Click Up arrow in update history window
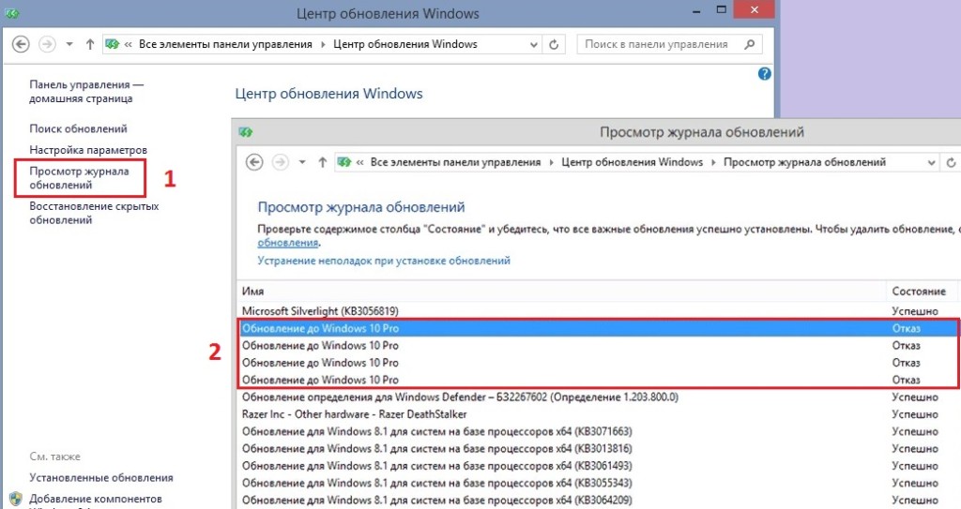Viewport: 961px width, 509px height. (x=323, y=162)
